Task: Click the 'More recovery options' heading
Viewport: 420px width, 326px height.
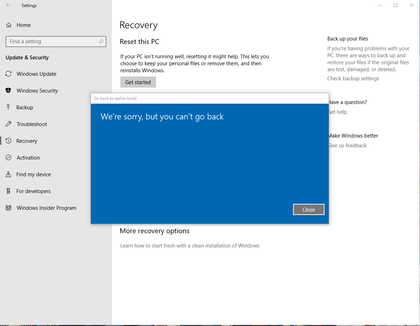Action: [x=155, y=231]
